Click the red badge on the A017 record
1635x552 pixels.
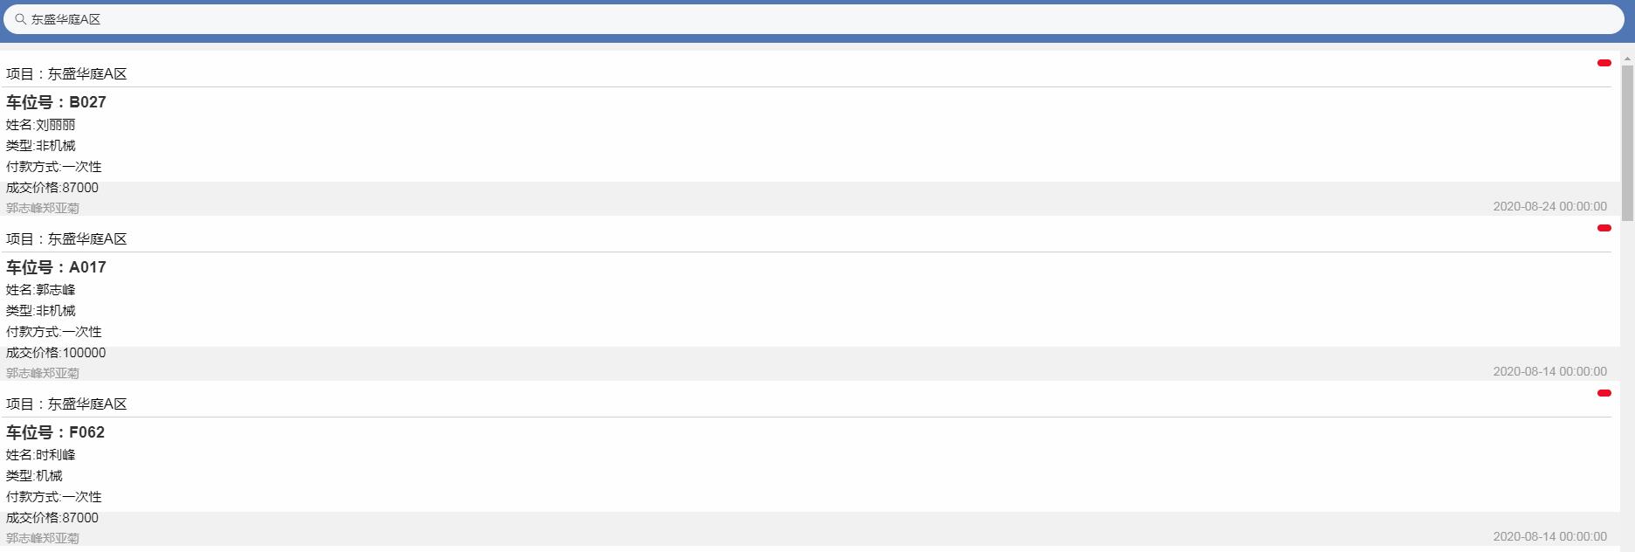coord(1604,228)
